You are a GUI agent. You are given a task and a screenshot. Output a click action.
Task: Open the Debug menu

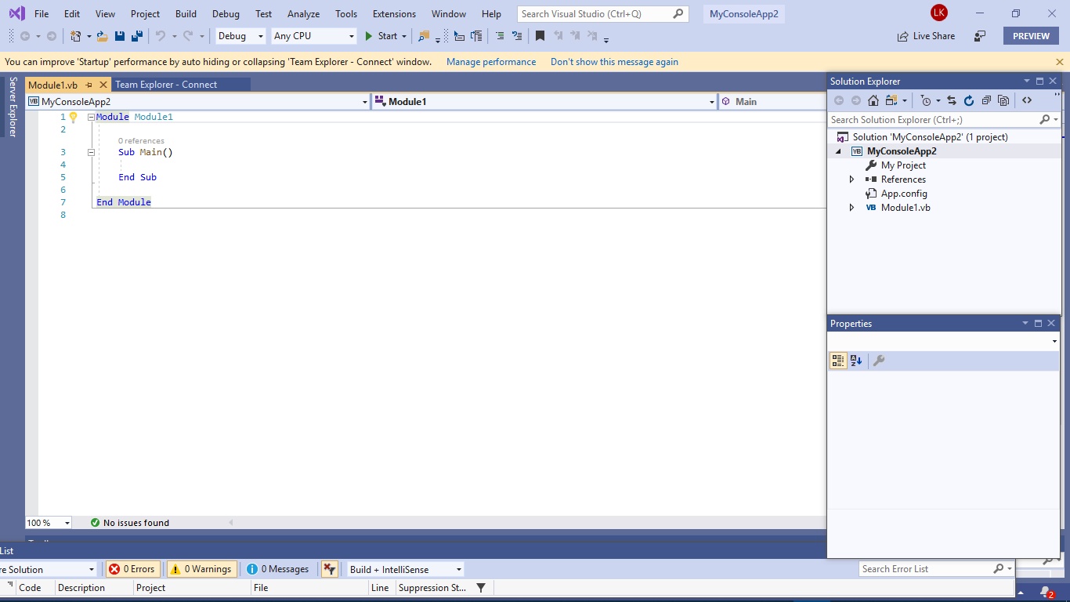click(x=226, y=14)
